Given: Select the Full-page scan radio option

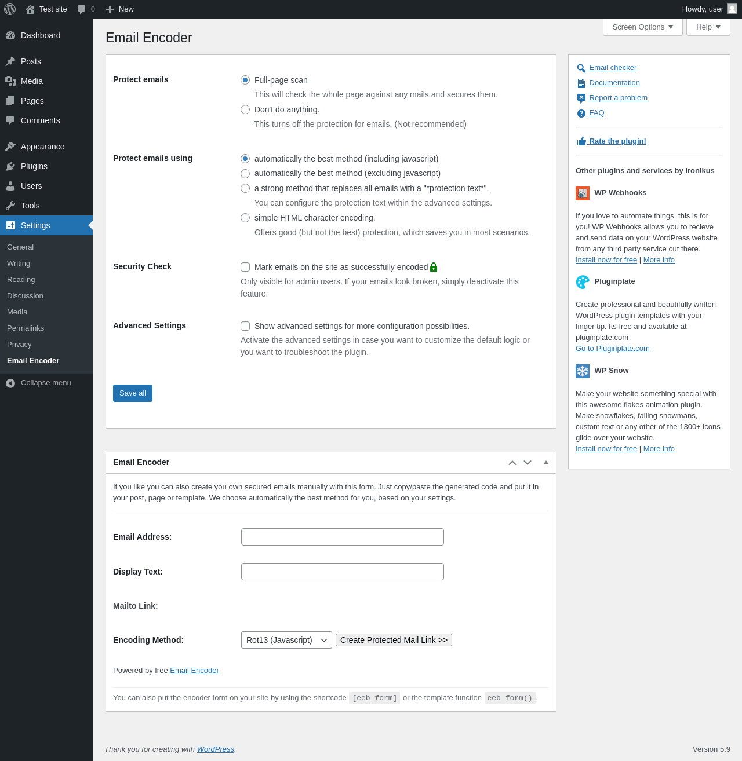Looking at the screenshot, I should pos(245,80).
